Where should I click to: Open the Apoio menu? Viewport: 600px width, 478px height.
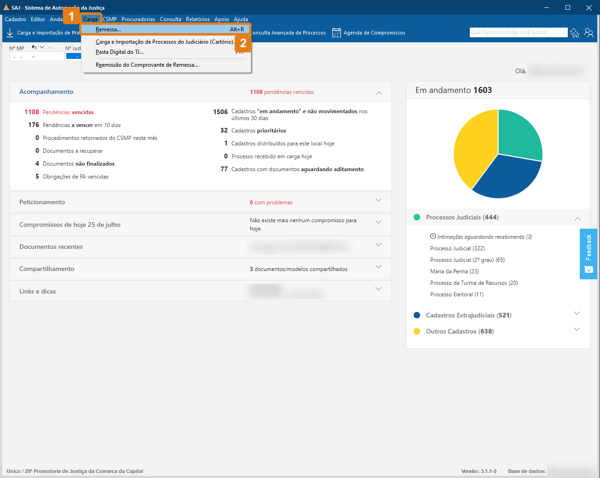pyautogui.click(x=222, y=19)
